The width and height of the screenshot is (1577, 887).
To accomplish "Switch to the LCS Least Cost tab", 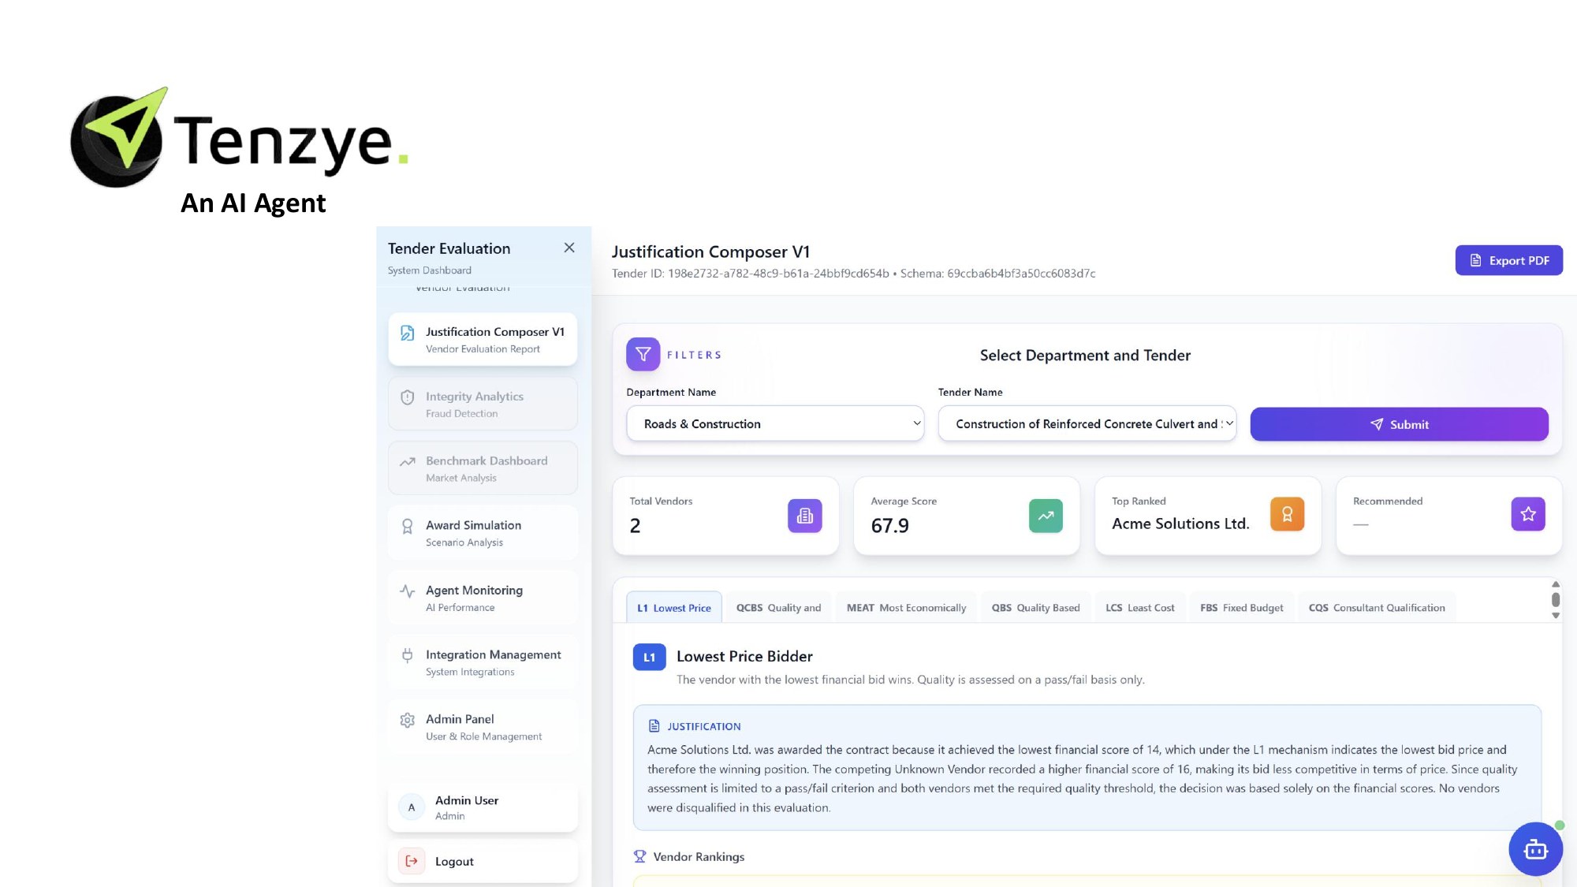I will [x=1139, y=608].
